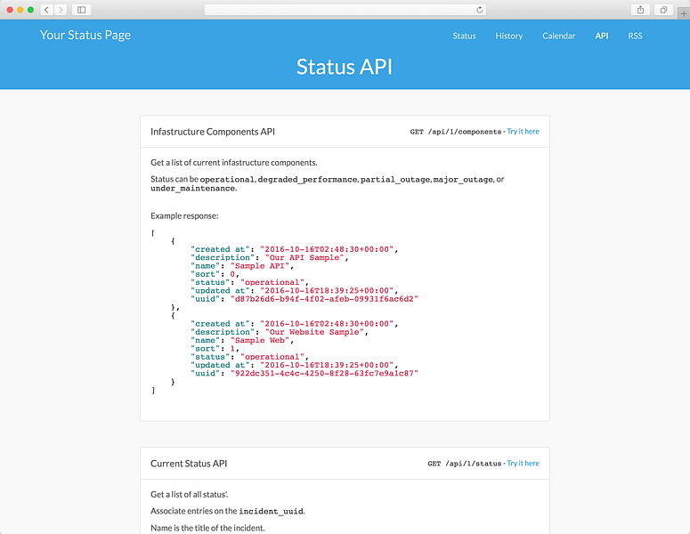The width and height of the screenshot is (690, 534).
Task: Click the "Example response:" label
Action: click(x=184, y=216)
